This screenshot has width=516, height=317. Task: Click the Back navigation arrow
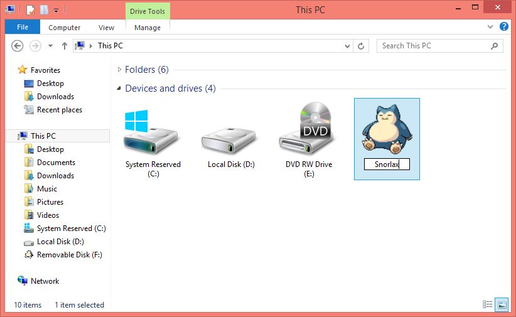tap(18, 46)
